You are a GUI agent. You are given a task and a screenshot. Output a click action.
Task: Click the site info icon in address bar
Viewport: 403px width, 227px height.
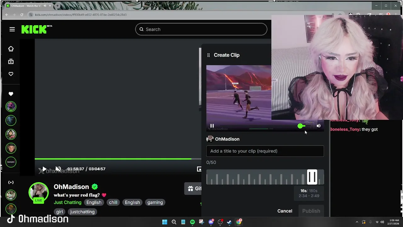click(31, 15)
